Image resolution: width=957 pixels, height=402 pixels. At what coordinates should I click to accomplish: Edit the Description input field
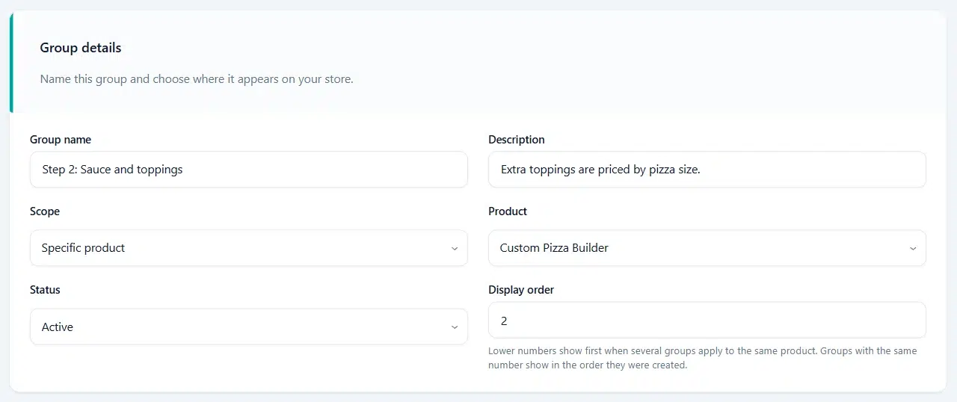point(707,170)
